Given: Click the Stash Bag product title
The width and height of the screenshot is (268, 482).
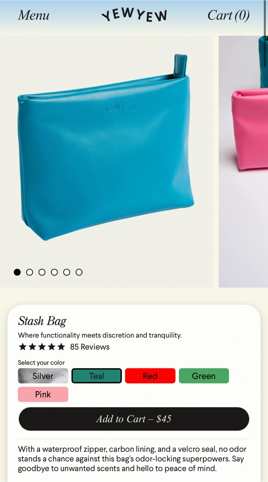Looking at the screenshot, I should (42, 321).
